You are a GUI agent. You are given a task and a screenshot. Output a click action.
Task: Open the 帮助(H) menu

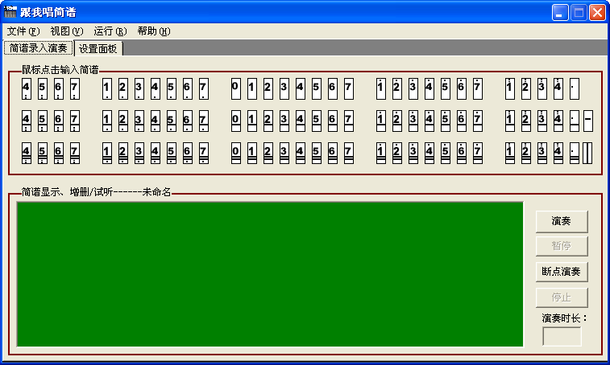click(154, 31)
